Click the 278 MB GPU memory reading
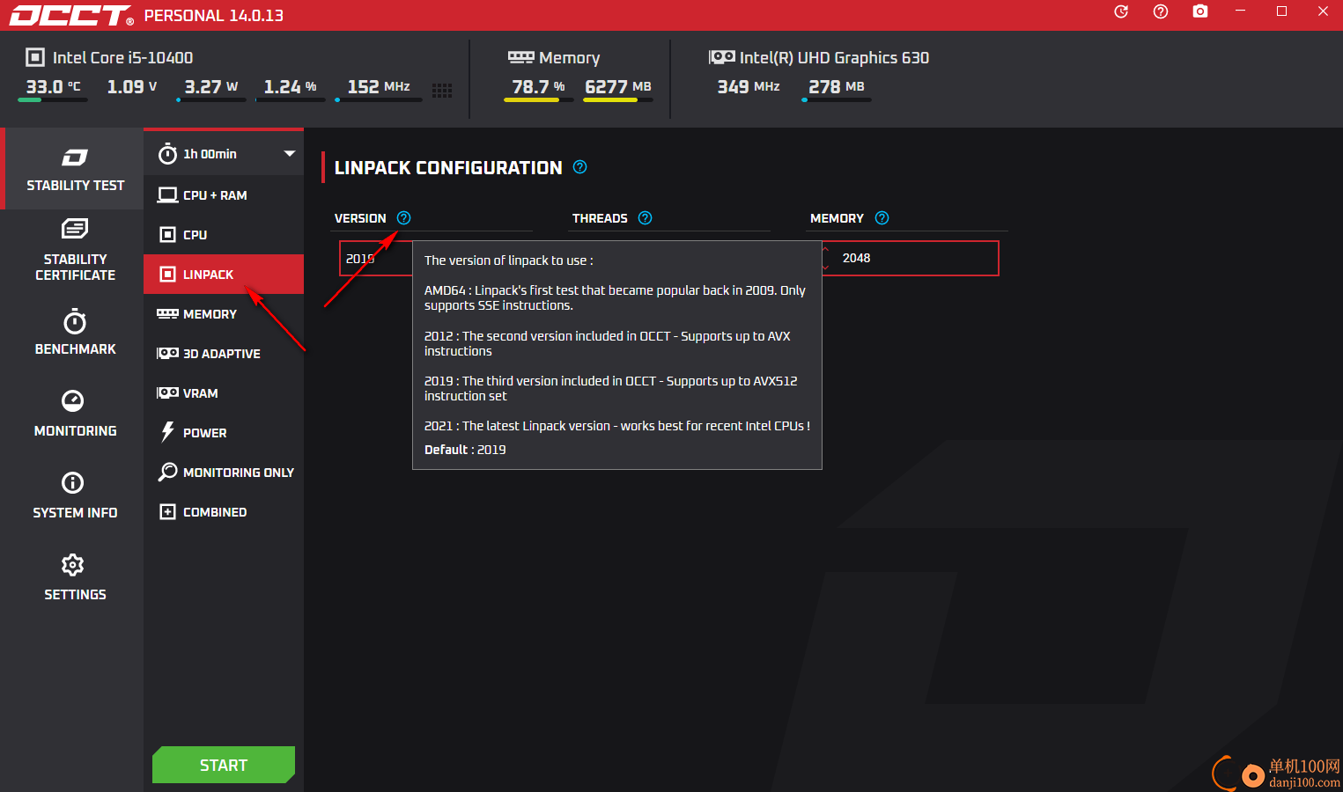Viewport: 1343px width, 792px height. [x=837, y=87]
